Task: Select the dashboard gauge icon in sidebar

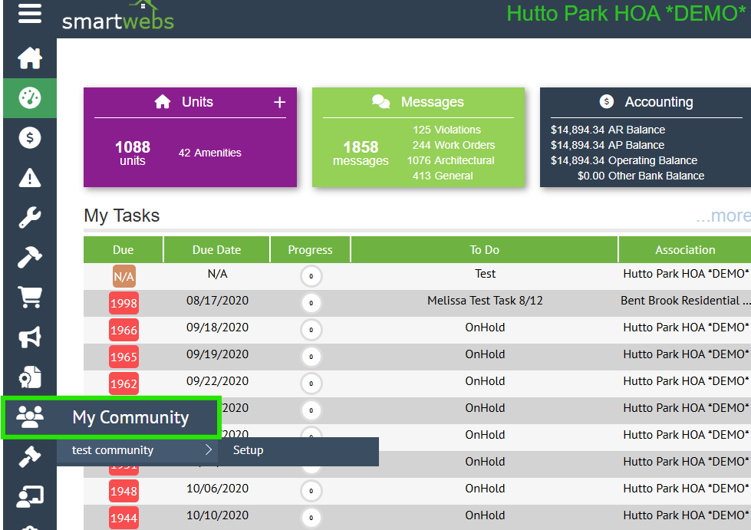Action: pos(30,98)
